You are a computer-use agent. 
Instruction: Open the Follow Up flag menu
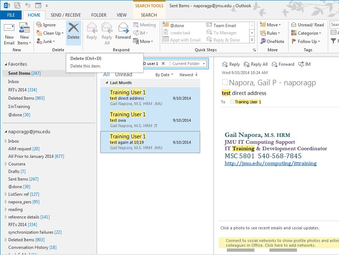point(306,41)
